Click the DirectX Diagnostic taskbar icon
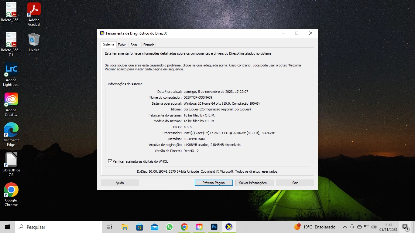The image size is (415, 233). click(229, 227)
